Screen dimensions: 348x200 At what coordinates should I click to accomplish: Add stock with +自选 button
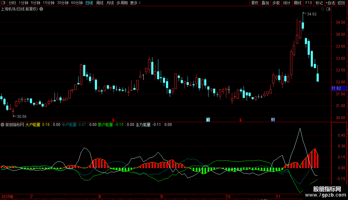point(330,3)
